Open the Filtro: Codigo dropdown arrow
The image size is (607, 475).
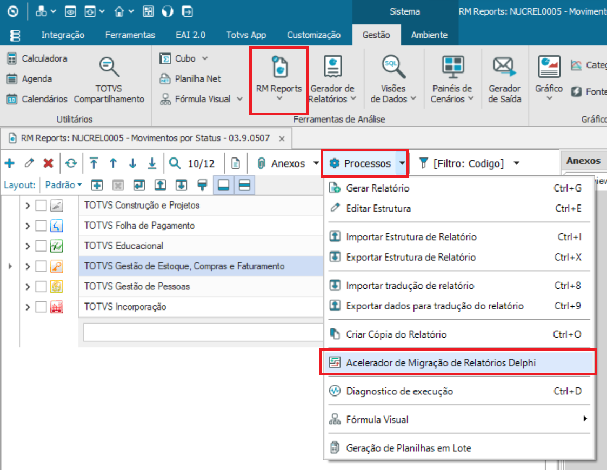[x=516, y=163]
